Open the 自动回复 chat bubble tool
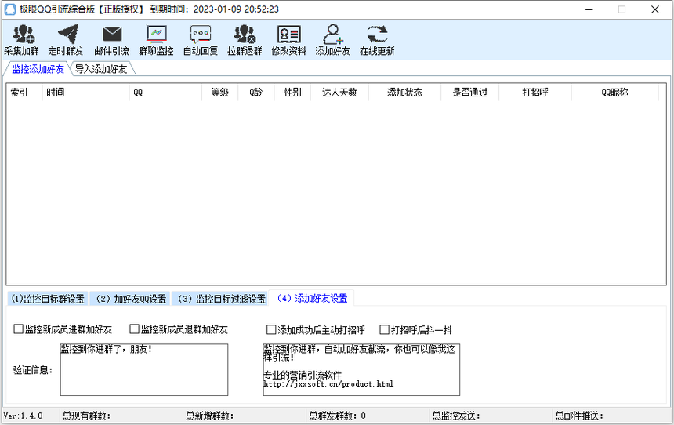Screen dimensions: 674x425 click(x=201, y=40)
